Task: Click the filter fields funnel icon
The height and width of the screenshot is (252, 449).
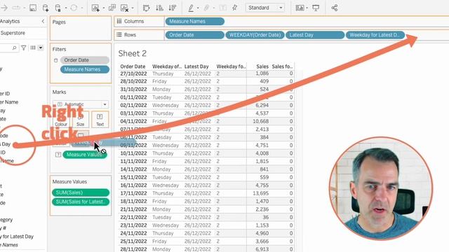Action: tap(24, 48)
